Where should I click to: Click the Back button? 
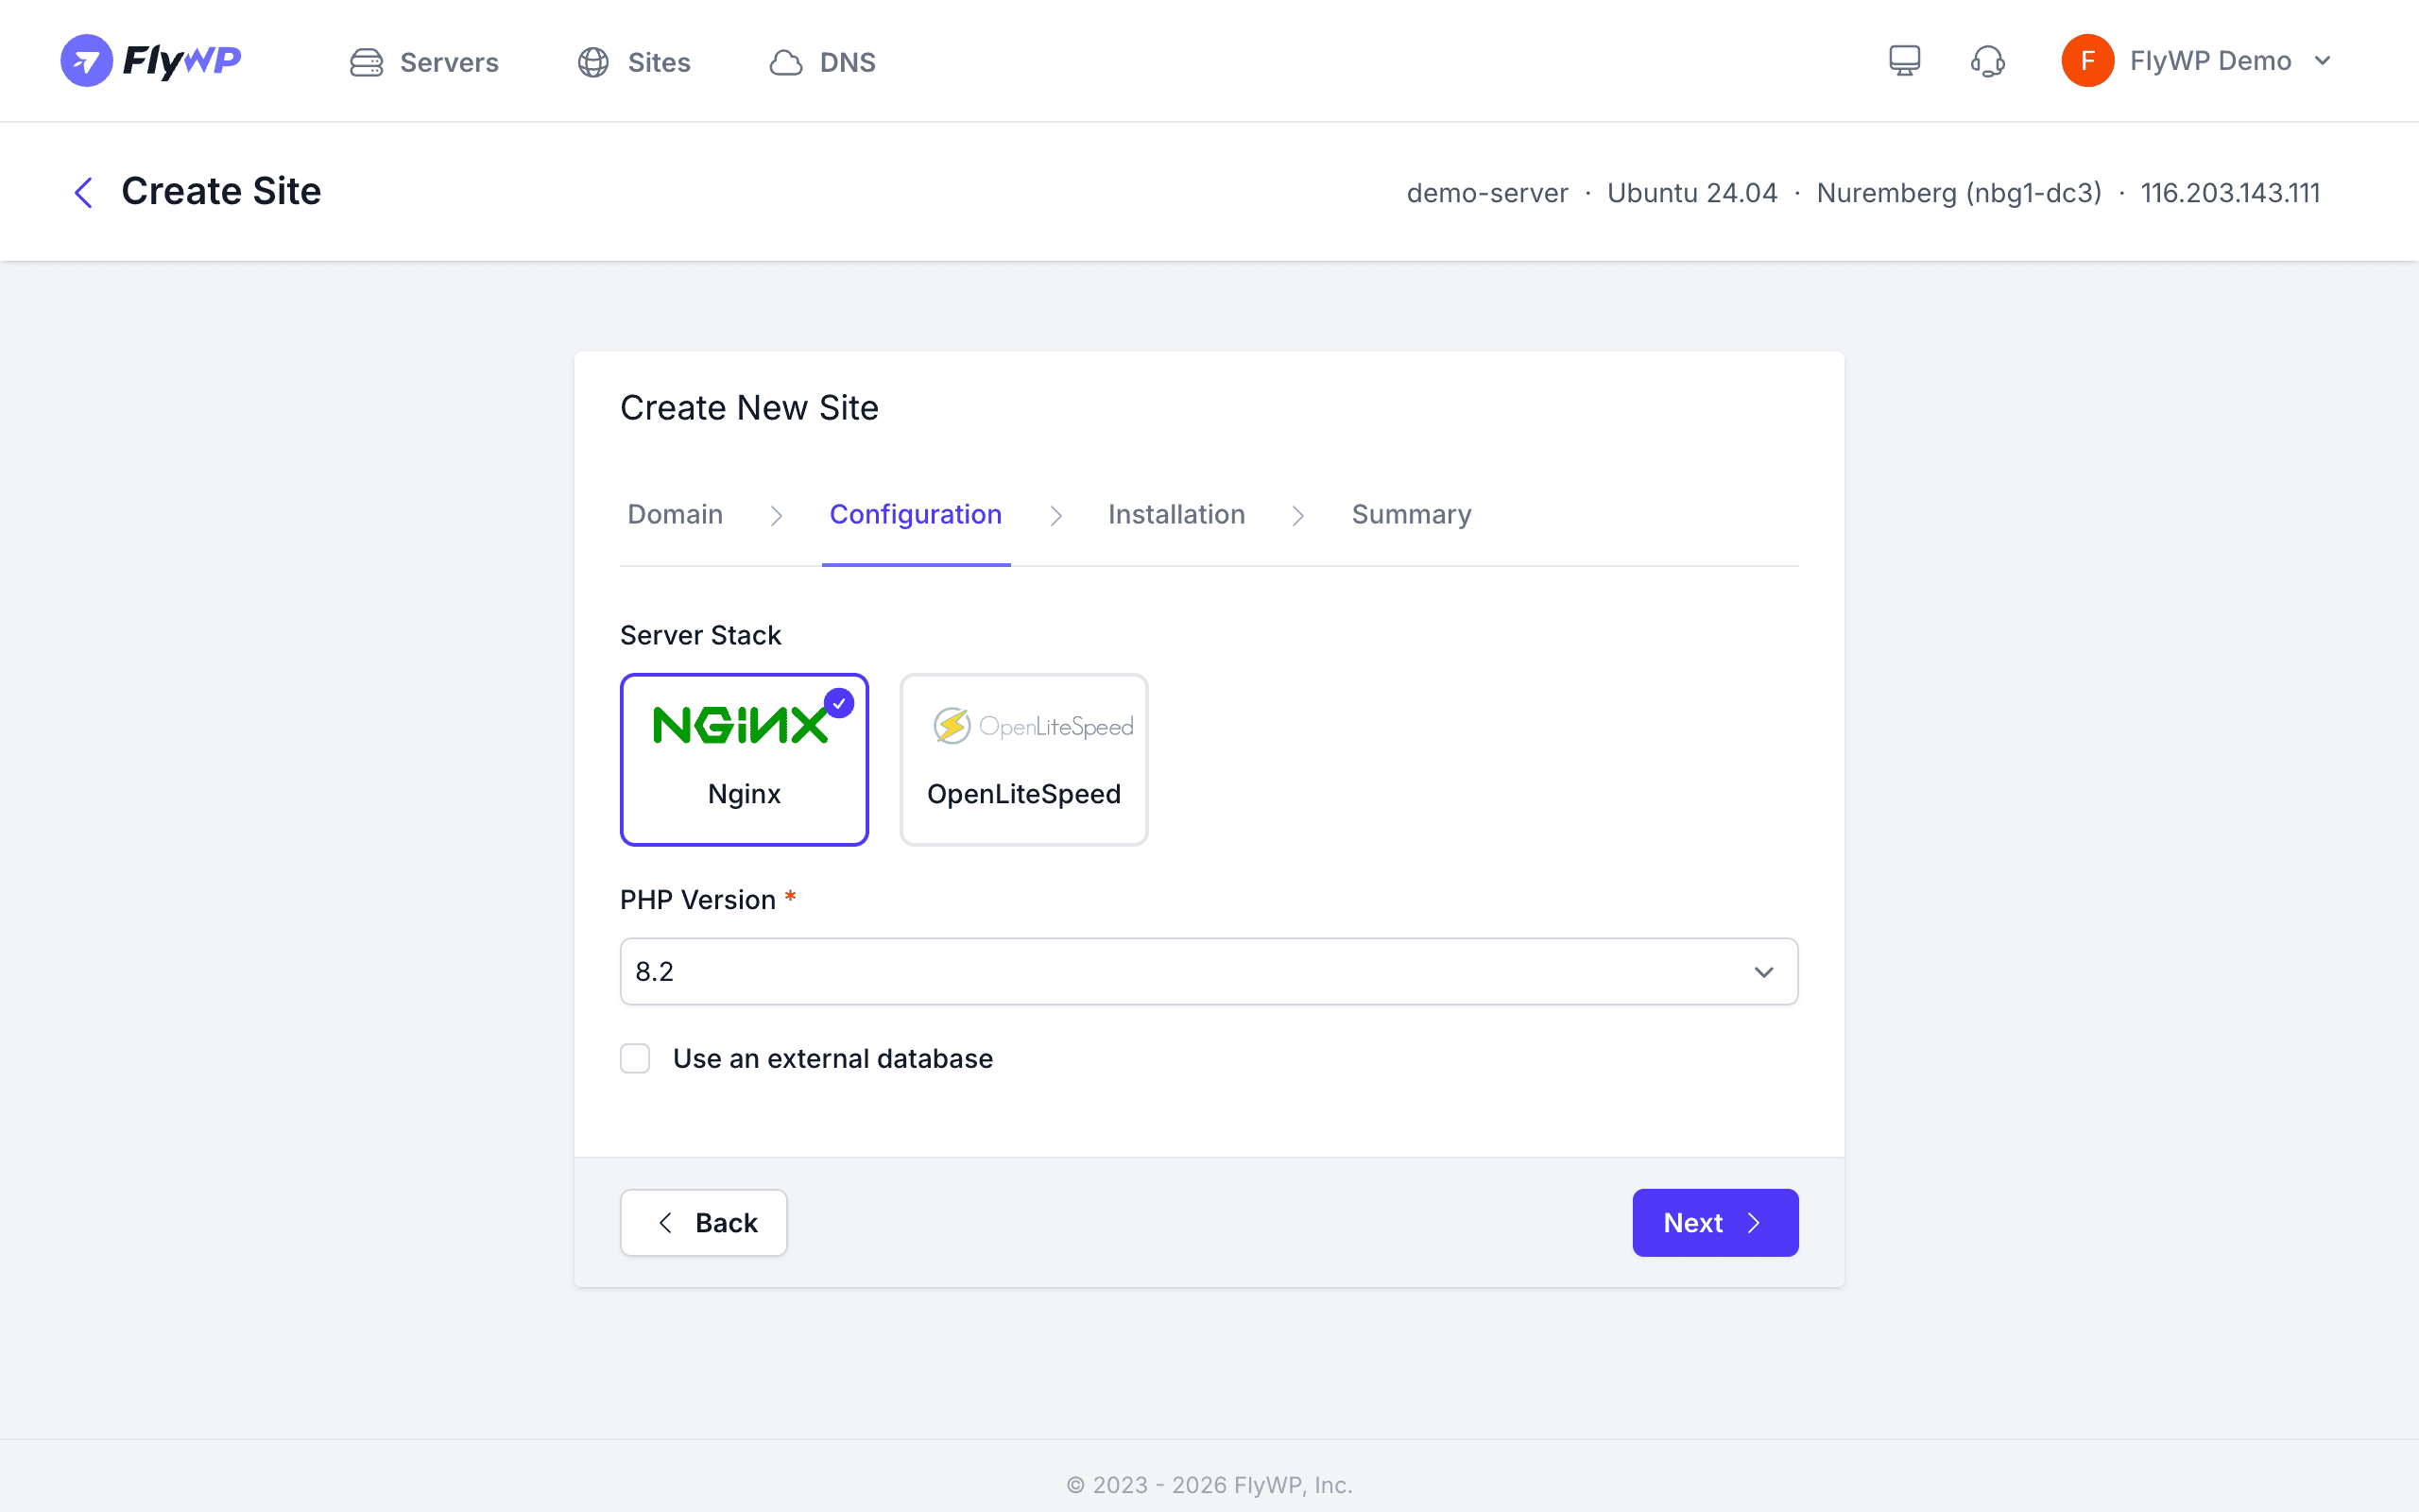(x=704, y=1222)
